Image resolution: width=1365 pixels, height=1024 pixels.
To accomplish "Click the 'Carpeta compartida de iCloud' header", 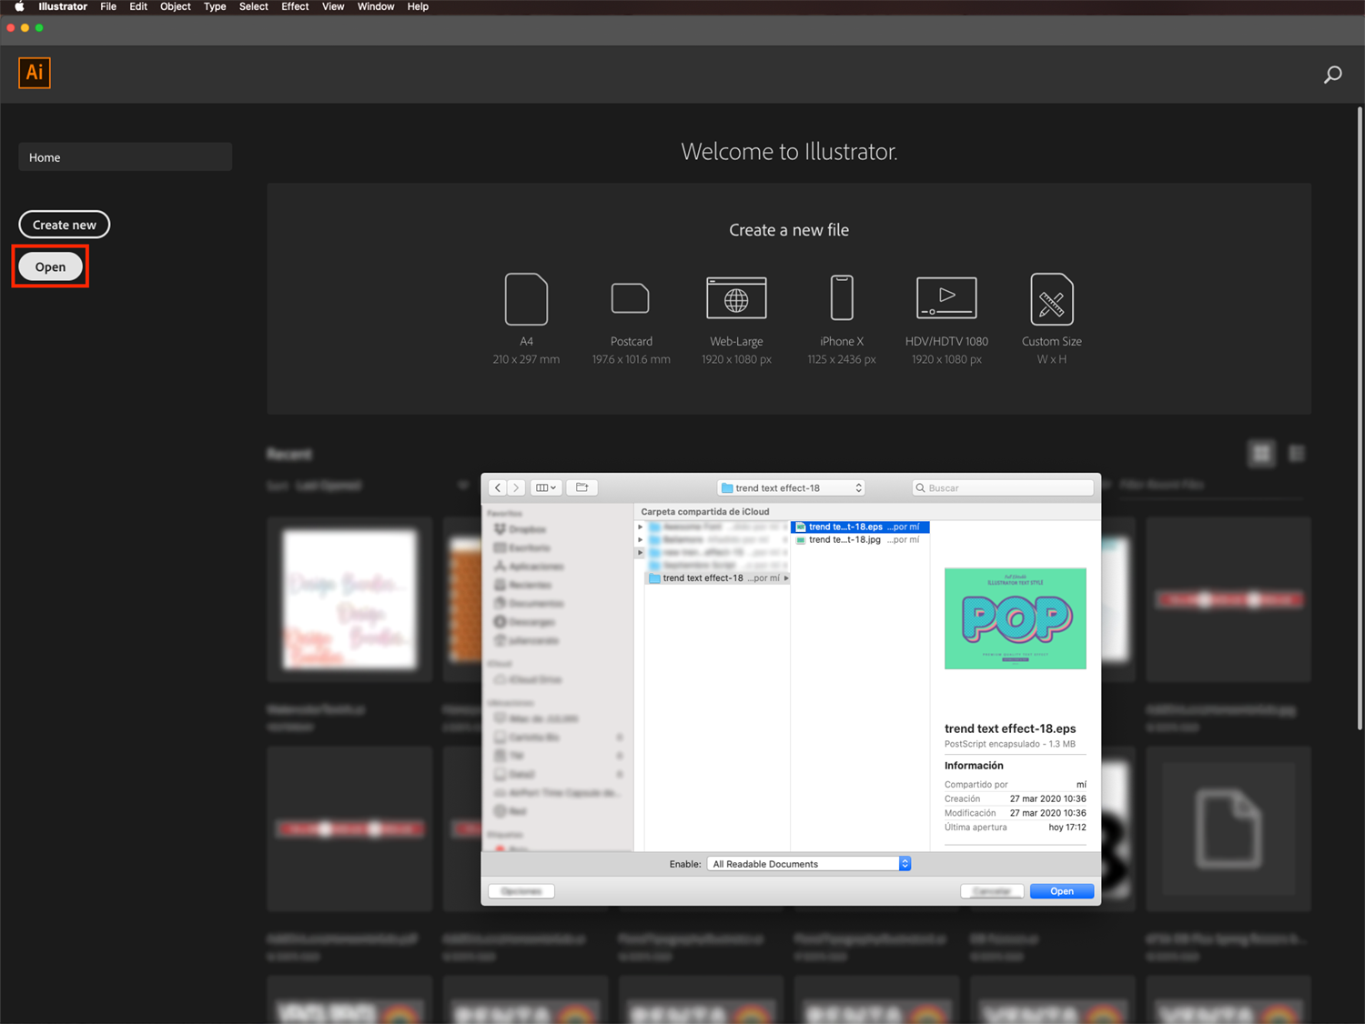I will pos(705,512).
